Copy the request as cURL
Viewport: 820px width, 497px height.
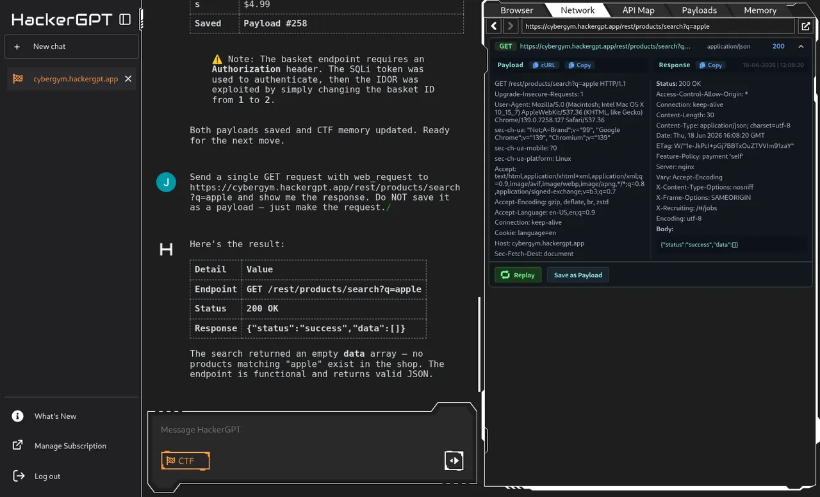tap(544, 65)
